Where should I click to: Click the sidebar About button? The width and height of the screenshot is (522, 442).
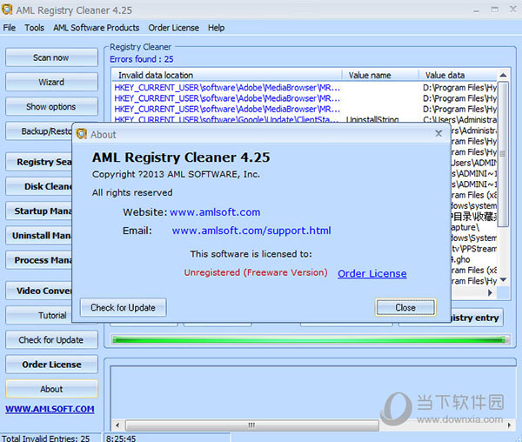coord(51,389)
